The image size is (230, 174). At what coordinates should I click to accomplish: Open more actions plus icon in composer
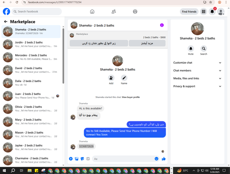click(71, 159)
